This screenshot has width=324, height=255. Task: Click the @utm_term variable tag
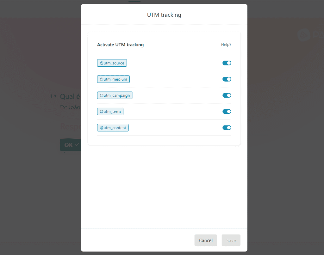click(x=110, y=111)
